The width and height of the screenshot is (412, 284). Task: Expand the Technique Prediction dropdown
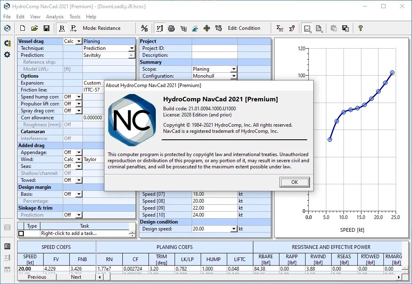click(x=132, y=48)
